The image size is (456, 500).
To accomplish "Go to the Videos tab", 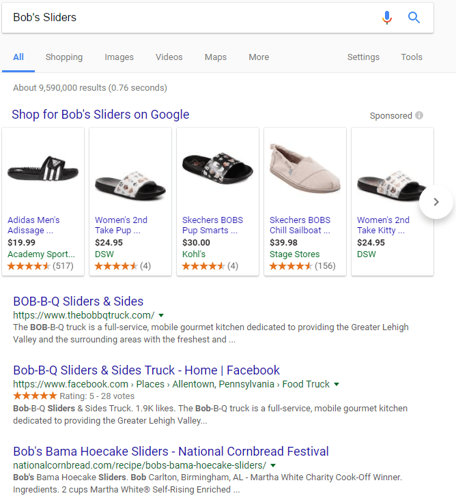I will coord(169,57).
